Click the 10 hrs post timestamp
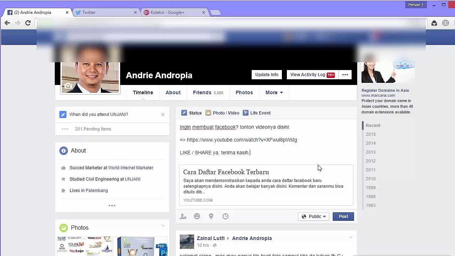The image size is (455, 256). point(203,245)
